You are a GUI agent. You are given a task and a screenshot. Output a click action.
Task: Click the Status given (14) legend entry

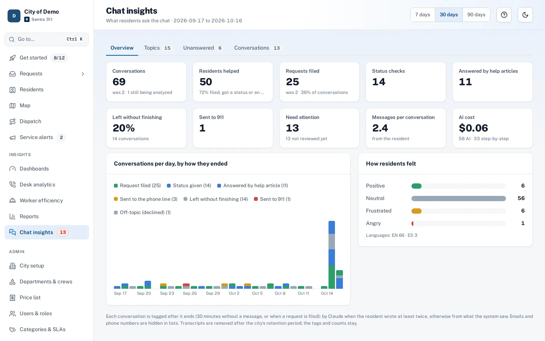coord(189,186)
